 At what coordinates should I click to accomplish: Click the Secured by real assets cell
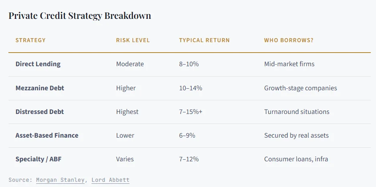[x=296, y=135]
